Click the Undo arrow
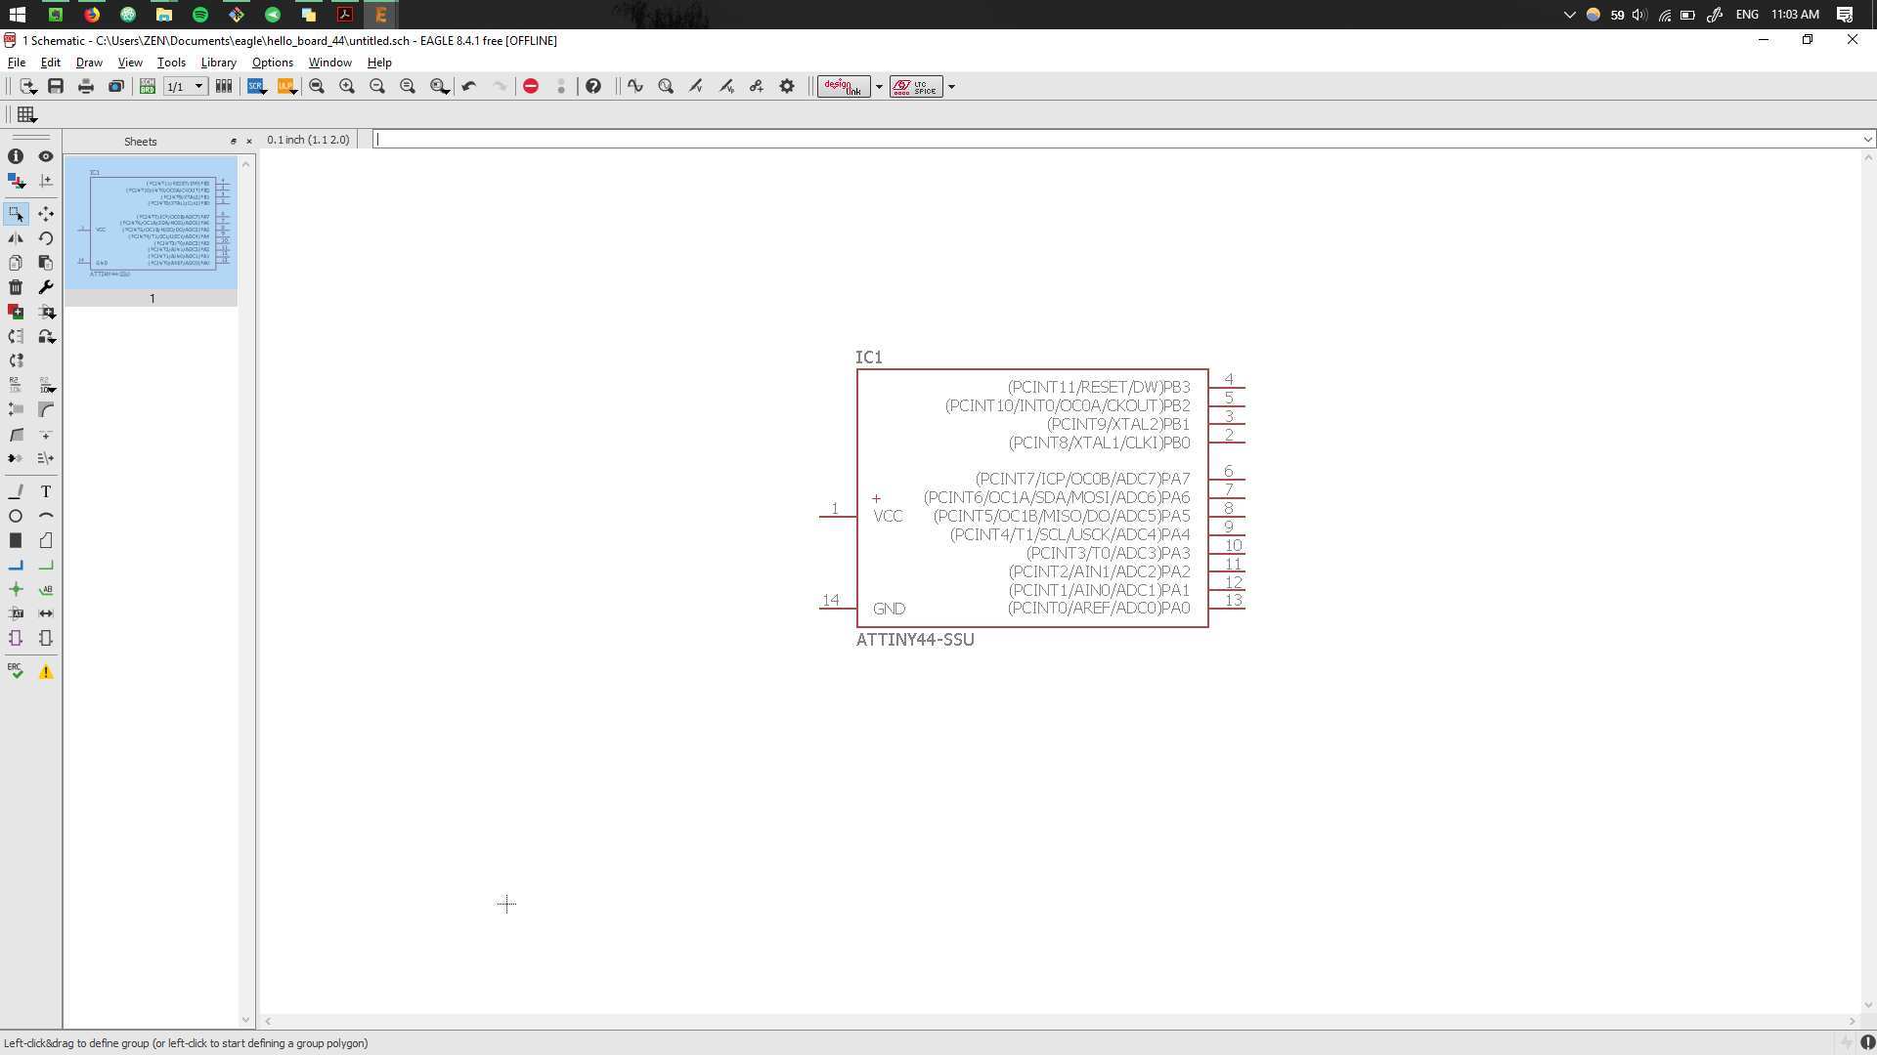The width and height of the screenshot is (1877, 1055). pos(469,86)
